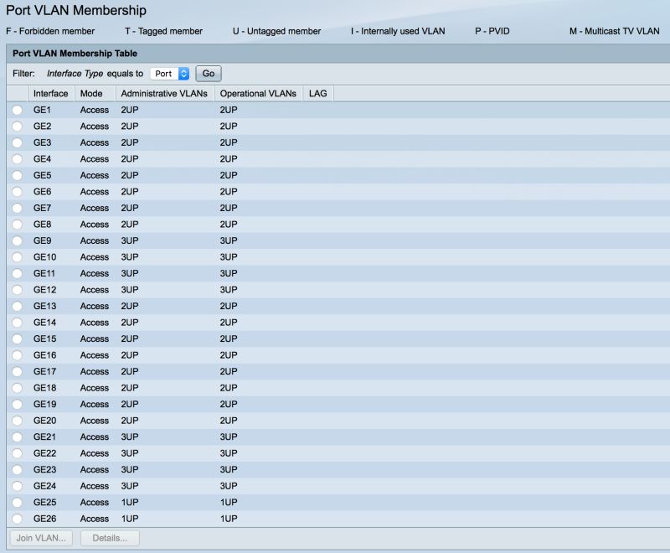Screen dimensions: 670x553
Task: Click the GE1 interface name cell
Action: click(x=42, y=111)
